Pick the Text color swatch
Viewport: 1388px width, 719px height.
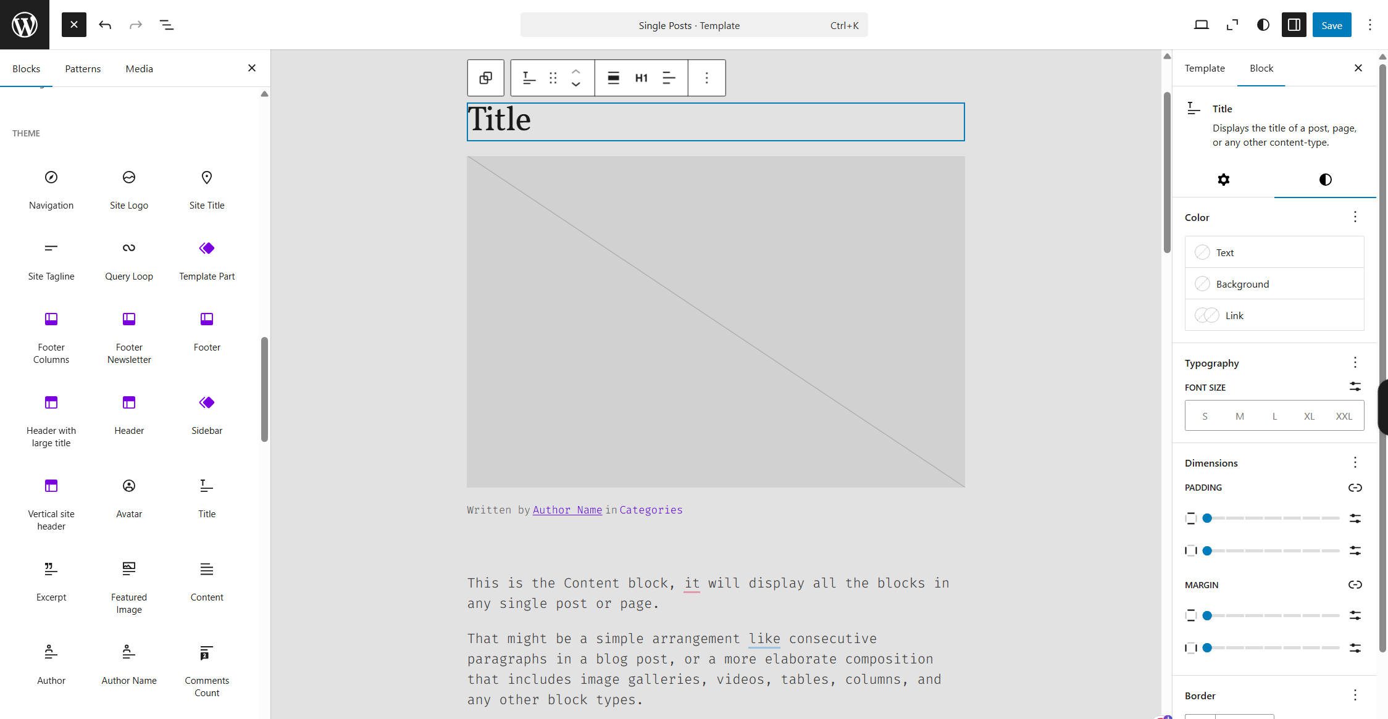tap(1274, 252)
